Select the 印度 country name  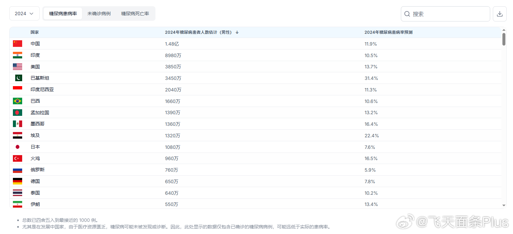tap(35, 55)
